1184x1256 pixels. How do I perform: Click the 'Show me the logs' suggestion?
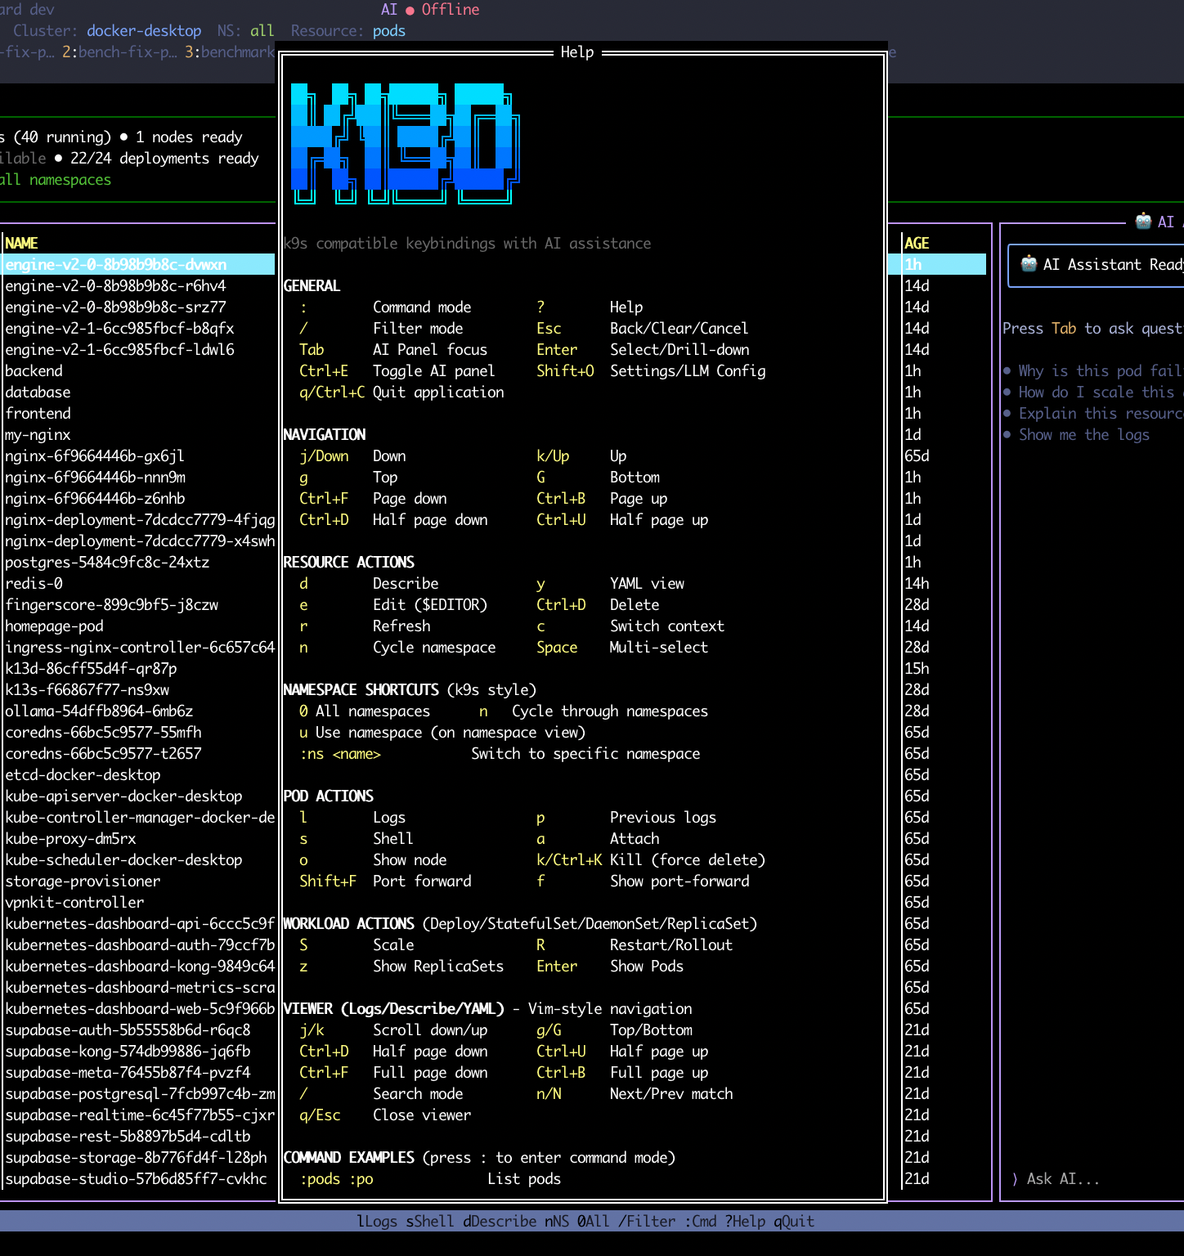[x=1083, y=434]
